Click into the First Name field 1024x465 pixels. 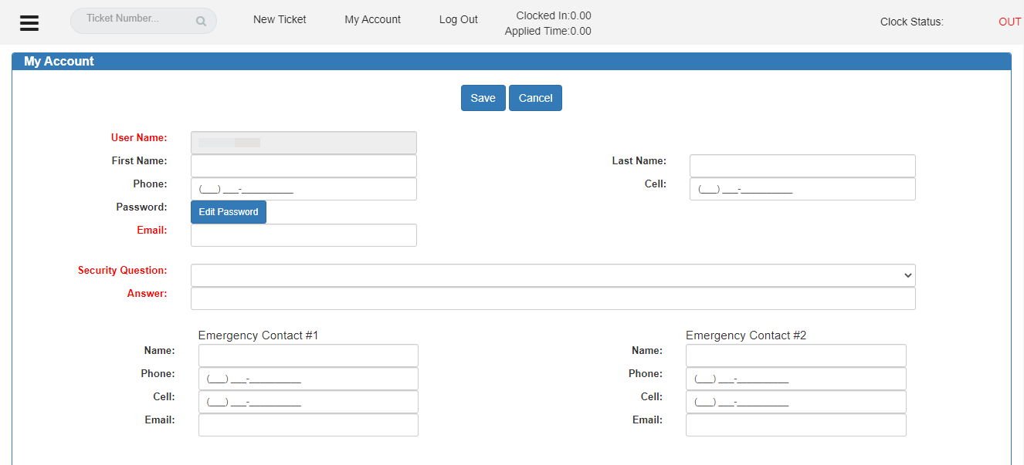(x=303, y=166)
